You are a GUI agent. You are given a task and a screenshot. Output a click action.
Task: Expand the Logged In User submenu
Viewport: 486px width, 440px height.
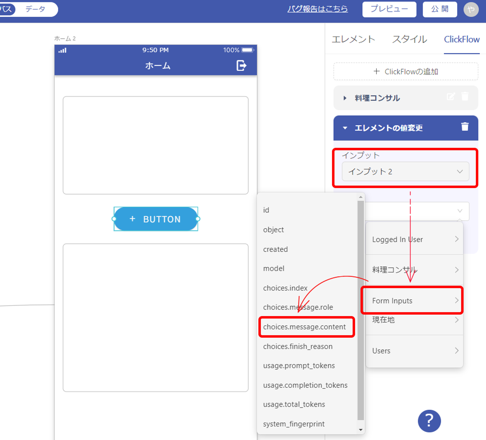tap(414, 239)
